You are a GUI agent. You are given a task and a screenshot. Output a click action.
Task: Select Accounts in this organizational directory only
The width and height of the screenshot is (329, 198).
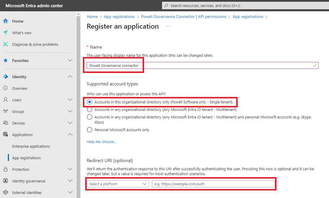pos(90,102)
